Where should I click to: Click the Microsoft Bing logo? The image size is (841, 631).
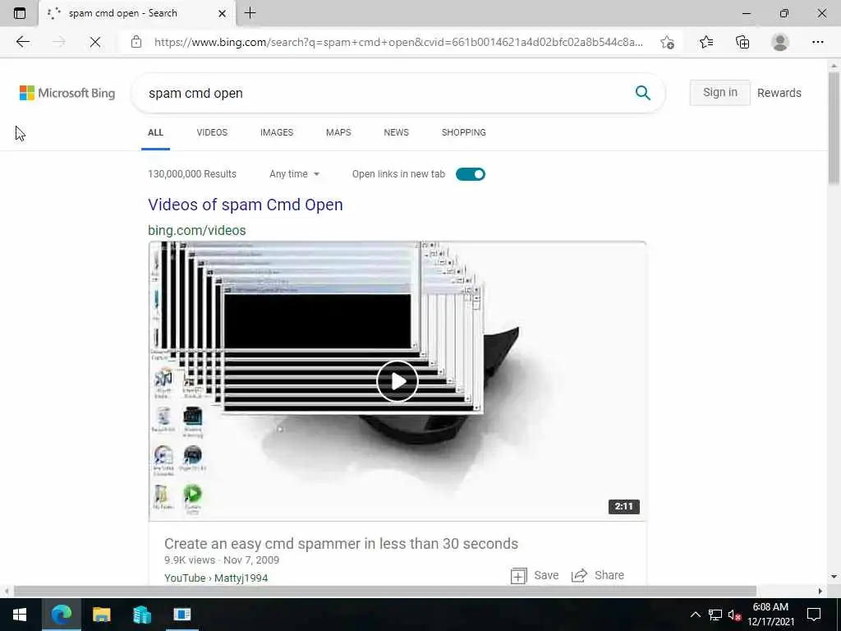(x=67, y=93)
